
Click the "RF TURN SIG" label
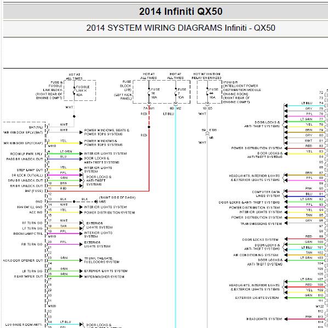click(32, 223)
